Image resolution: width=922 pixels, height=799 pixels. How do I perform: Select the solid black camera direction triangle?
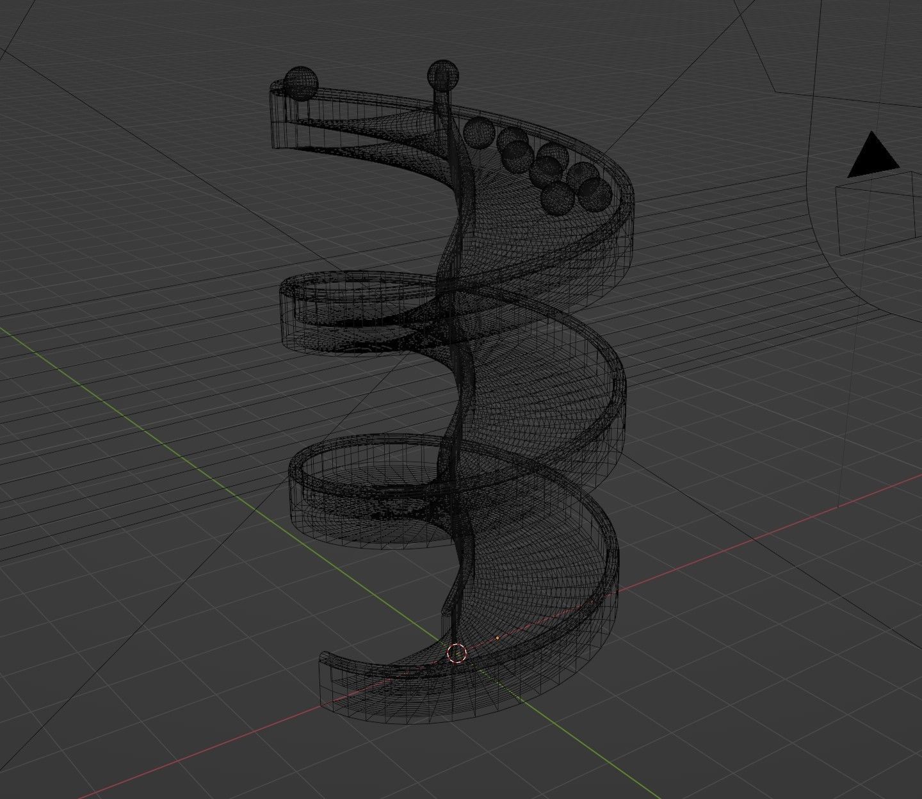coord(873,155)
